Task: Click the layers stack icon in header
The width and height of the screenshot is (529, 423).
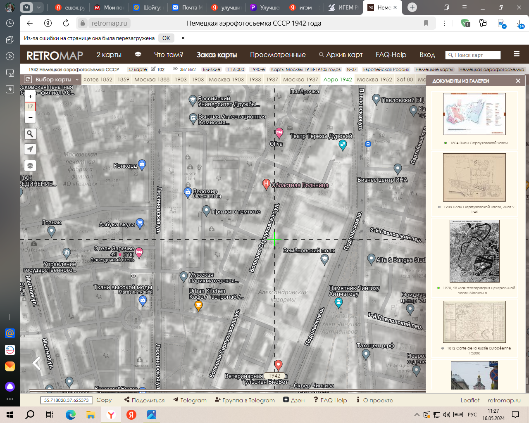Action: tap(138, 55)
